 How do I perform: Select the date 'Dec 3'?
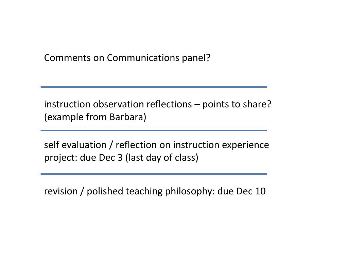(110, 158)
